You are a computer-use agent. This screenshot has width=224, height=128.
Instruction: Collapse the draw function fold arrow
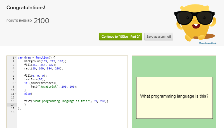(16, 57)
